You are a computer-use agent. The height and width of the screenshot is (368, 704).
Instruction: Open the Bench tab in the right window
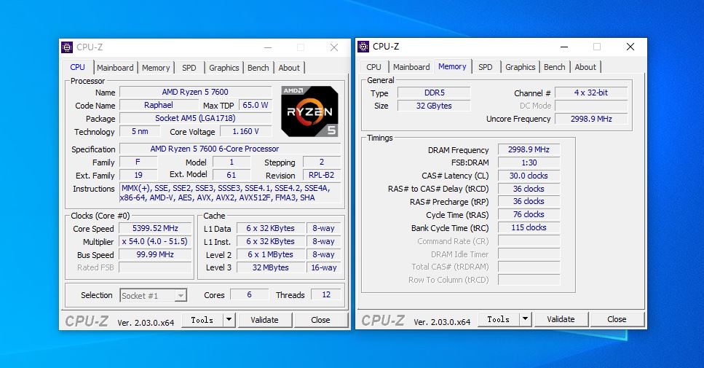555,67
